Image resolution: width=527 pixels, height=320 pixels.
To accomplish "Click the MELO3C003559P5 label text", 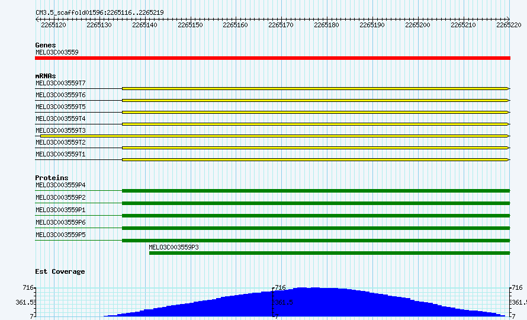I will (60, 235).
